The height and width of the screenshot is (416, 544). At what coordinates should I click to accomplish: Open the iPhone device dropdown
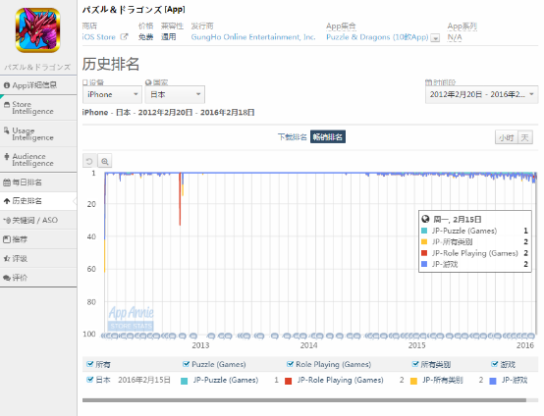[x=112, y=94]
